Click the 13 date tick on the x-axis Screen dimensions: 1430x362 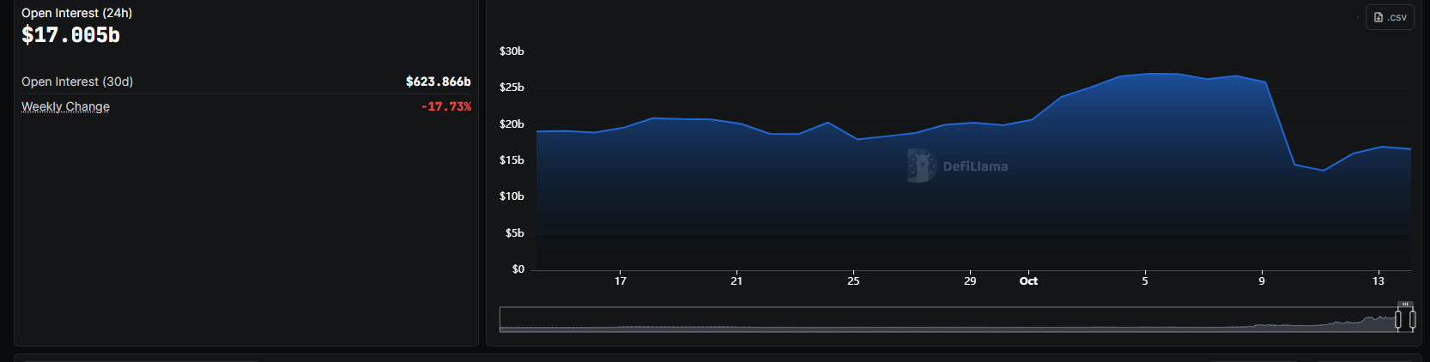(x=1378, y=281)
